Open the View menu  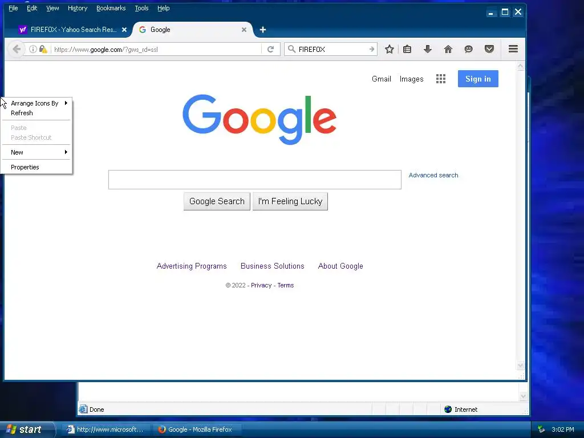point(52,8)
